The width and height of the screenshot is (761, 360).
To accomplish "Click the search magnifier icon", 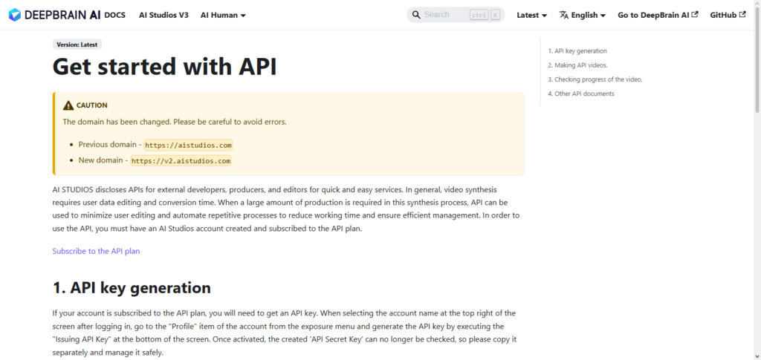I will [416, 15].
